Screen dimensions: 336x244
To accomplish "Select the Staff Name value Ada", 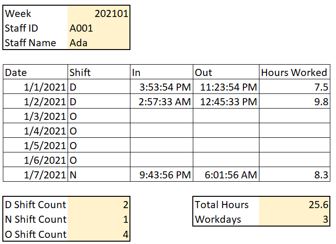I will coord(98,43).
